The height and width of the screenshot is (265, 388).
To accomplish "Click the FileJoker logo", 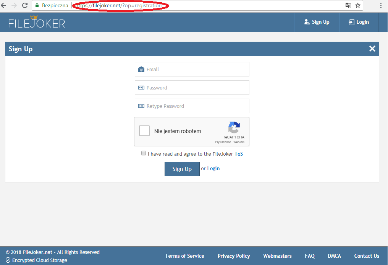I will [x=37, y=23].
